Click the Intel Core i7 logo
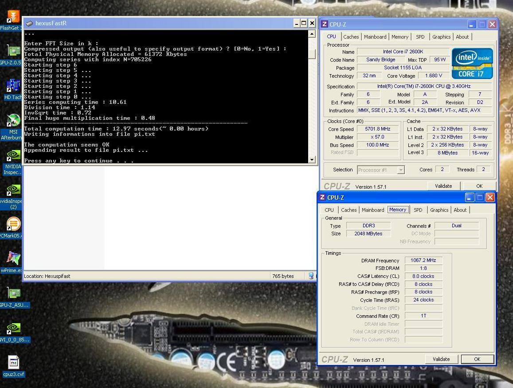 pos(472,63)
